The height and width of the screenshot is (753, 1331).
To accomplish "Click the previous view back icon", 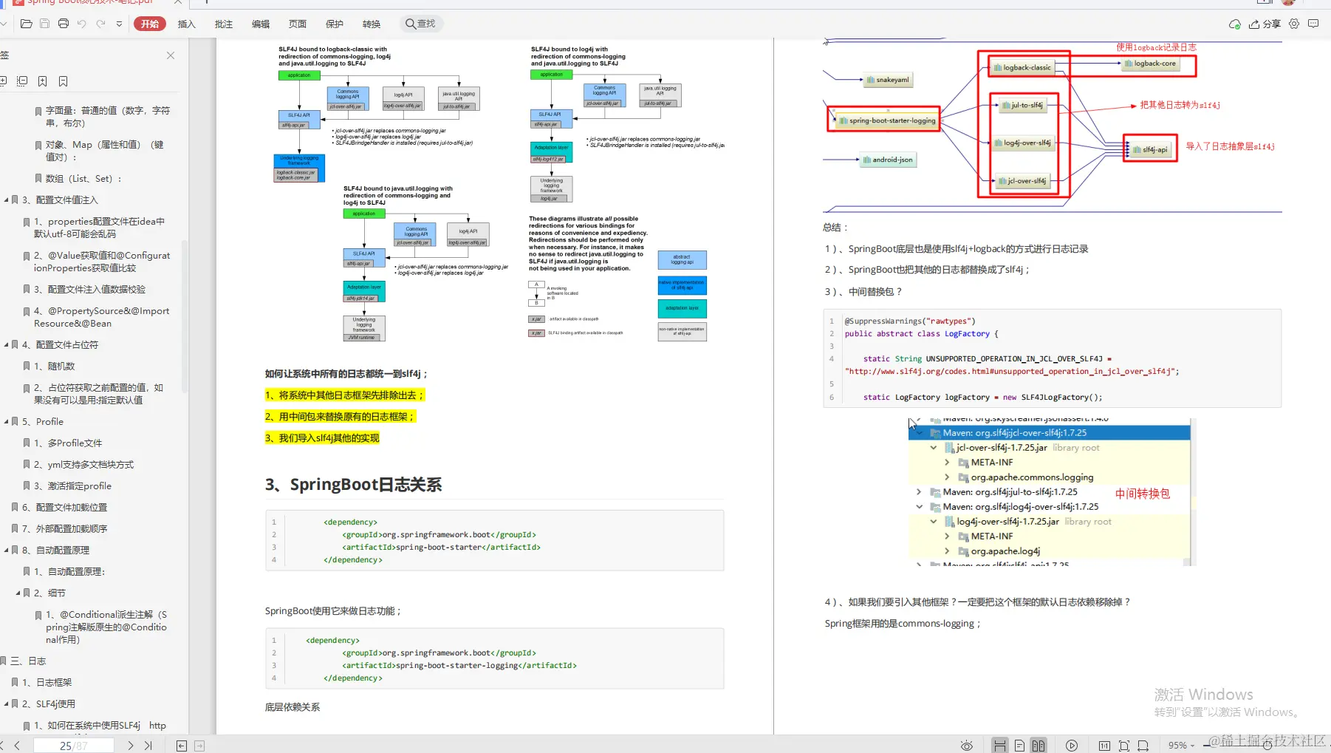I will 182,746.
